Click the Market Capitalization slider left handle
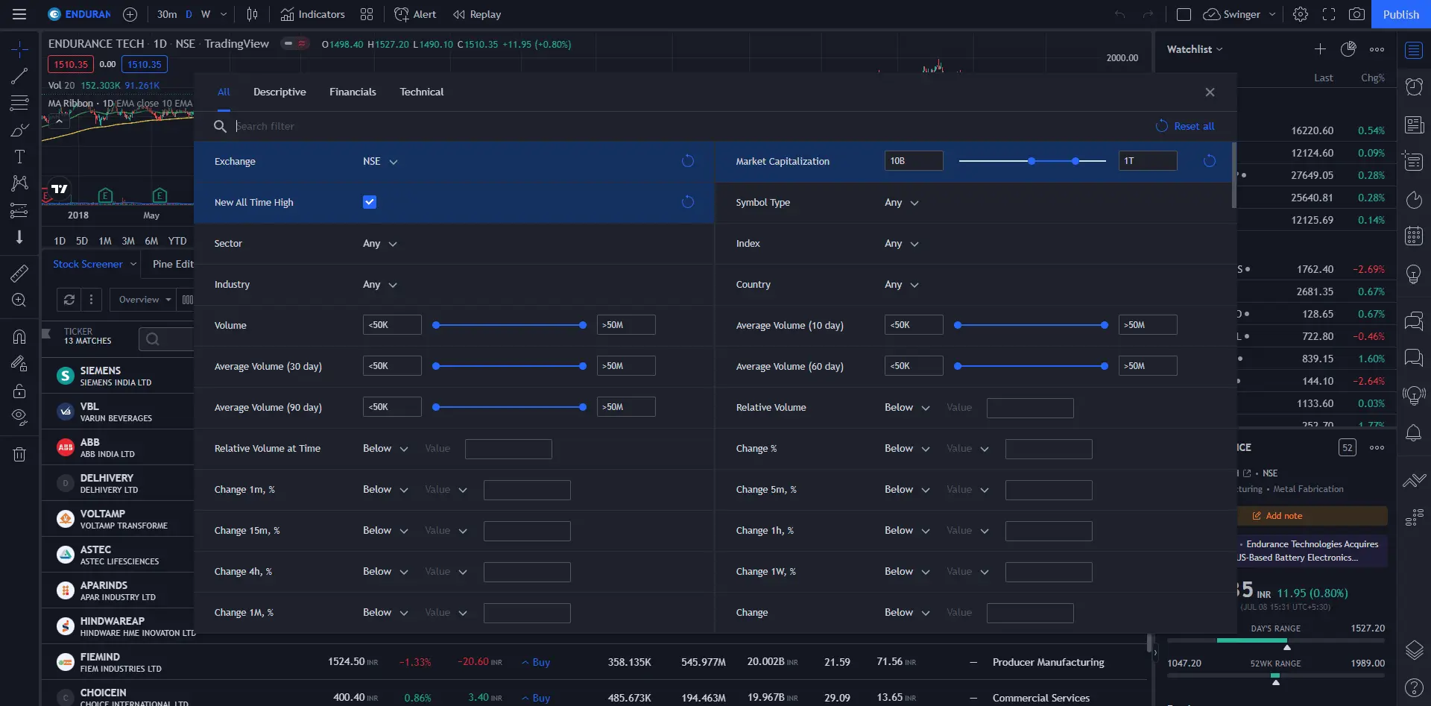The image size is (1431, 706). [x=1032, y=161]
